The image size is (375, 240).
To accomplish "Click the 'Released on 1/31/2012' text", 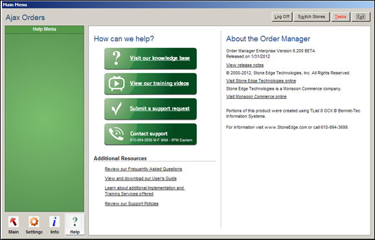I will click(248, 56).
